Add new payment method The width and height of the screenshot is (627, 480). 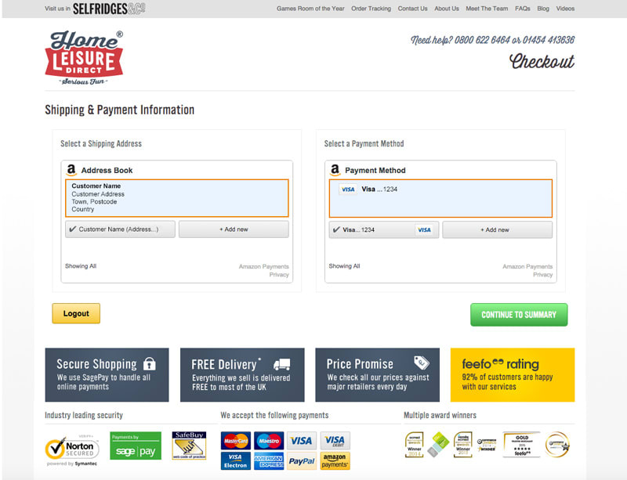tap(497, 229)
